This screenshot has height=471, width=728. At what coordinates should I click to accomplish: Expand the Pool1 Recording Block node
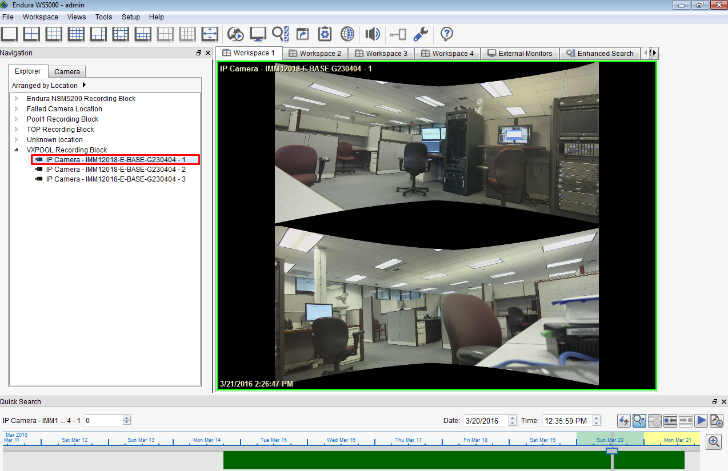[17, 119]
